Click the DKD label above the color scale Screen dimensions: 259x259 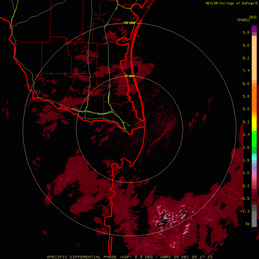tap(253, 17)
